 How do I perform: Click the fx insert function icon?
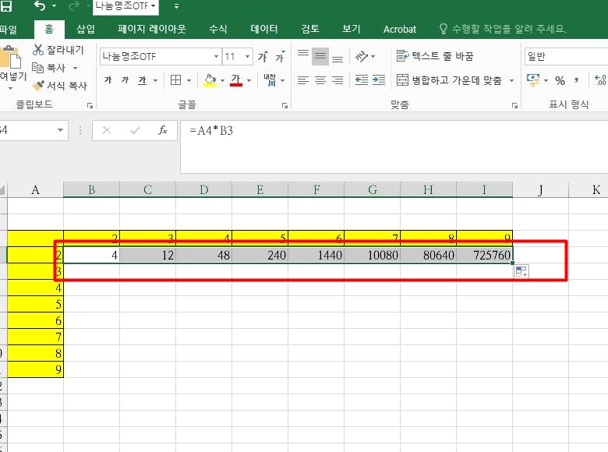pos(163,130)
